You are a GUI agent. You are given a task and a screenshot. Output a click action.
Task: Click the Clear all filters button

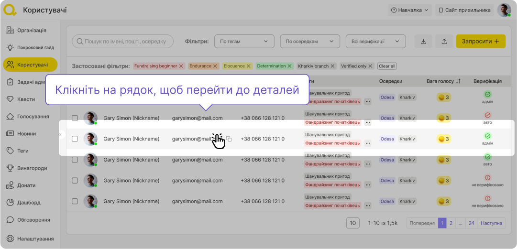click(x=387, y=66)
